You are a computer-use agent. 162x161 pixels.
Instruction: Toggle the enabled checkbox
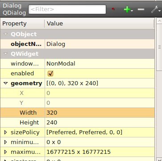tap(50, 74)
